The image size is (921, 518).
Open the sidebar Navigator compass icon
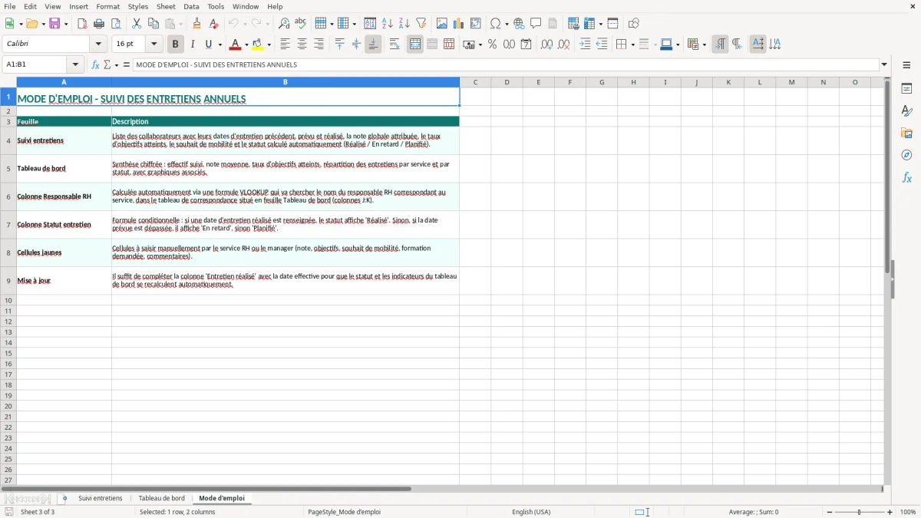(x=906, y=156)
